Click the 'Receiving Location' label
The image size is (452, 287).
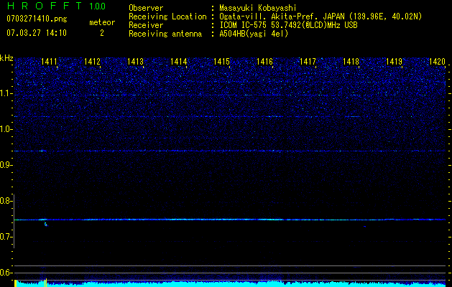[167, 17]
